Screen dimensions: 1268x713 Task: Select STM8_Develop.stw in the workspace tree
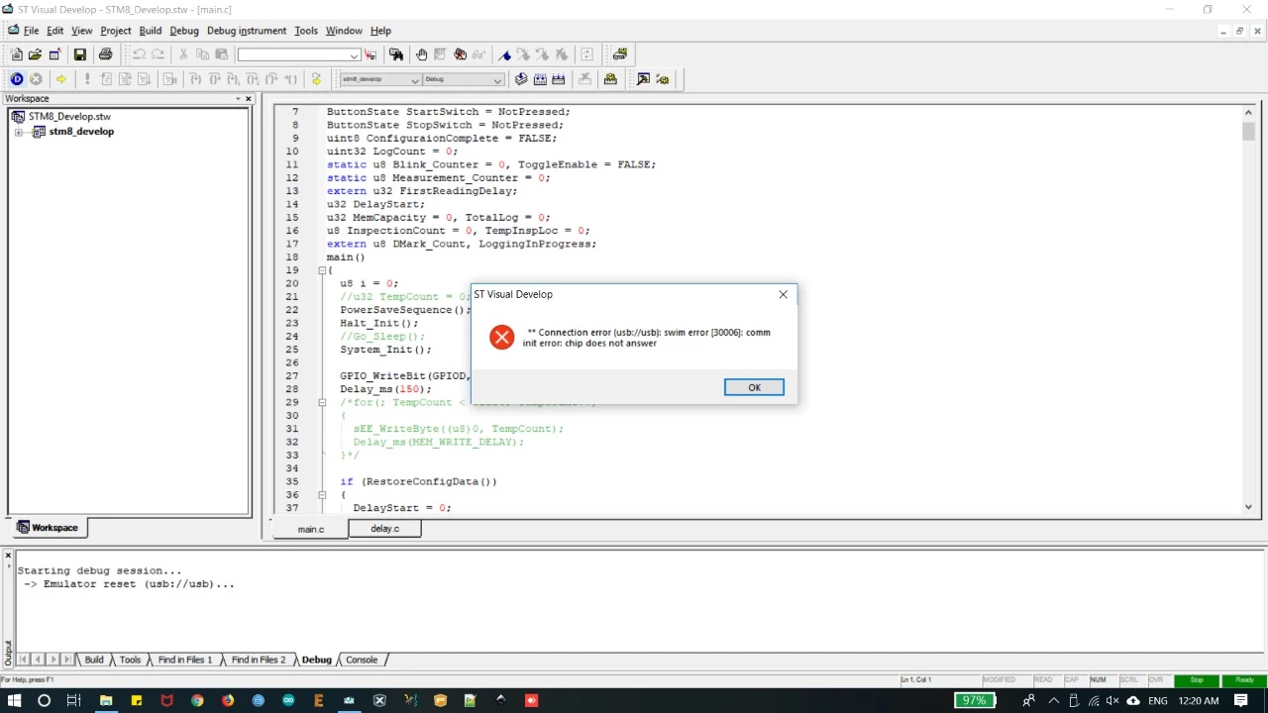[x=69, y=117]
